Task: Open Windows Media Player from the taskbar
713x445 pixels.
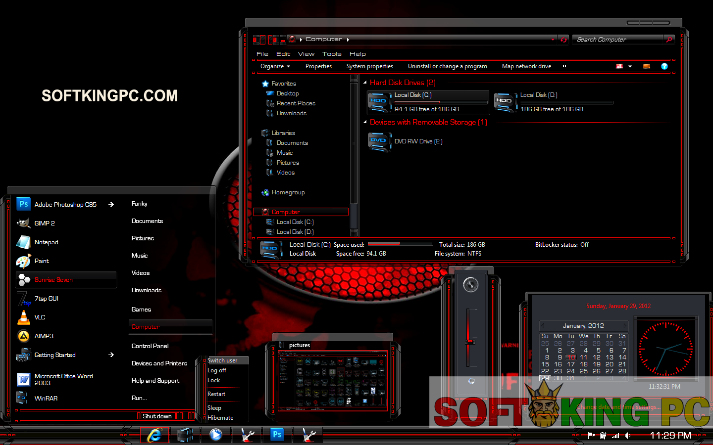Action: (x=216, y=435)
